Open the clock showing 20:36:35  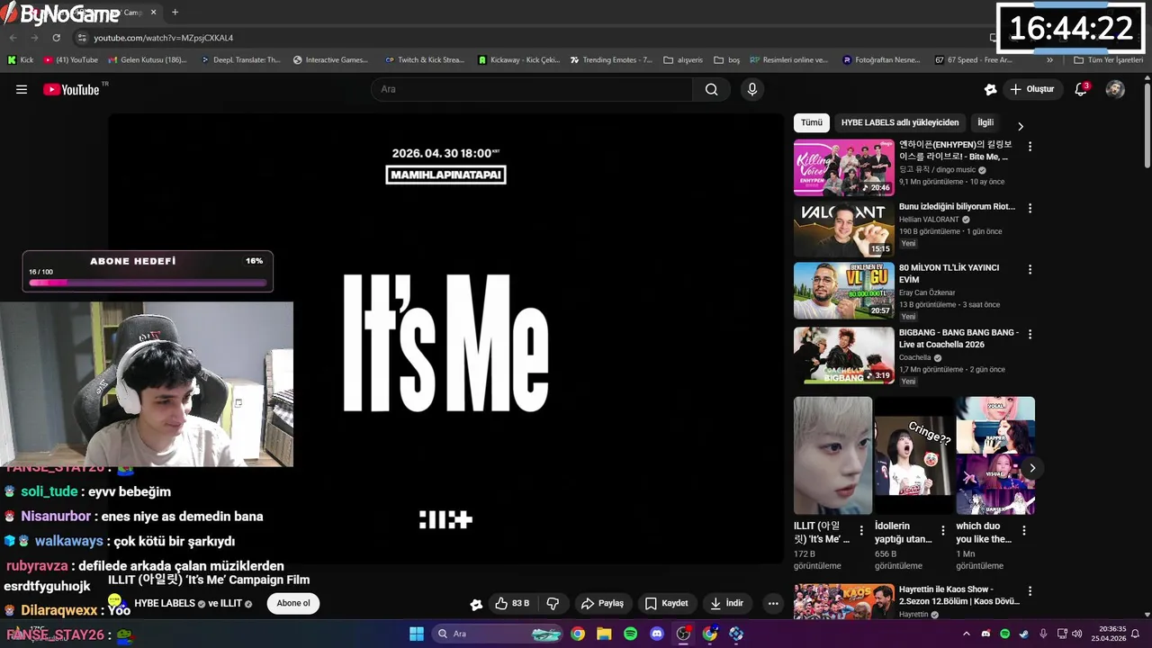1108,634
